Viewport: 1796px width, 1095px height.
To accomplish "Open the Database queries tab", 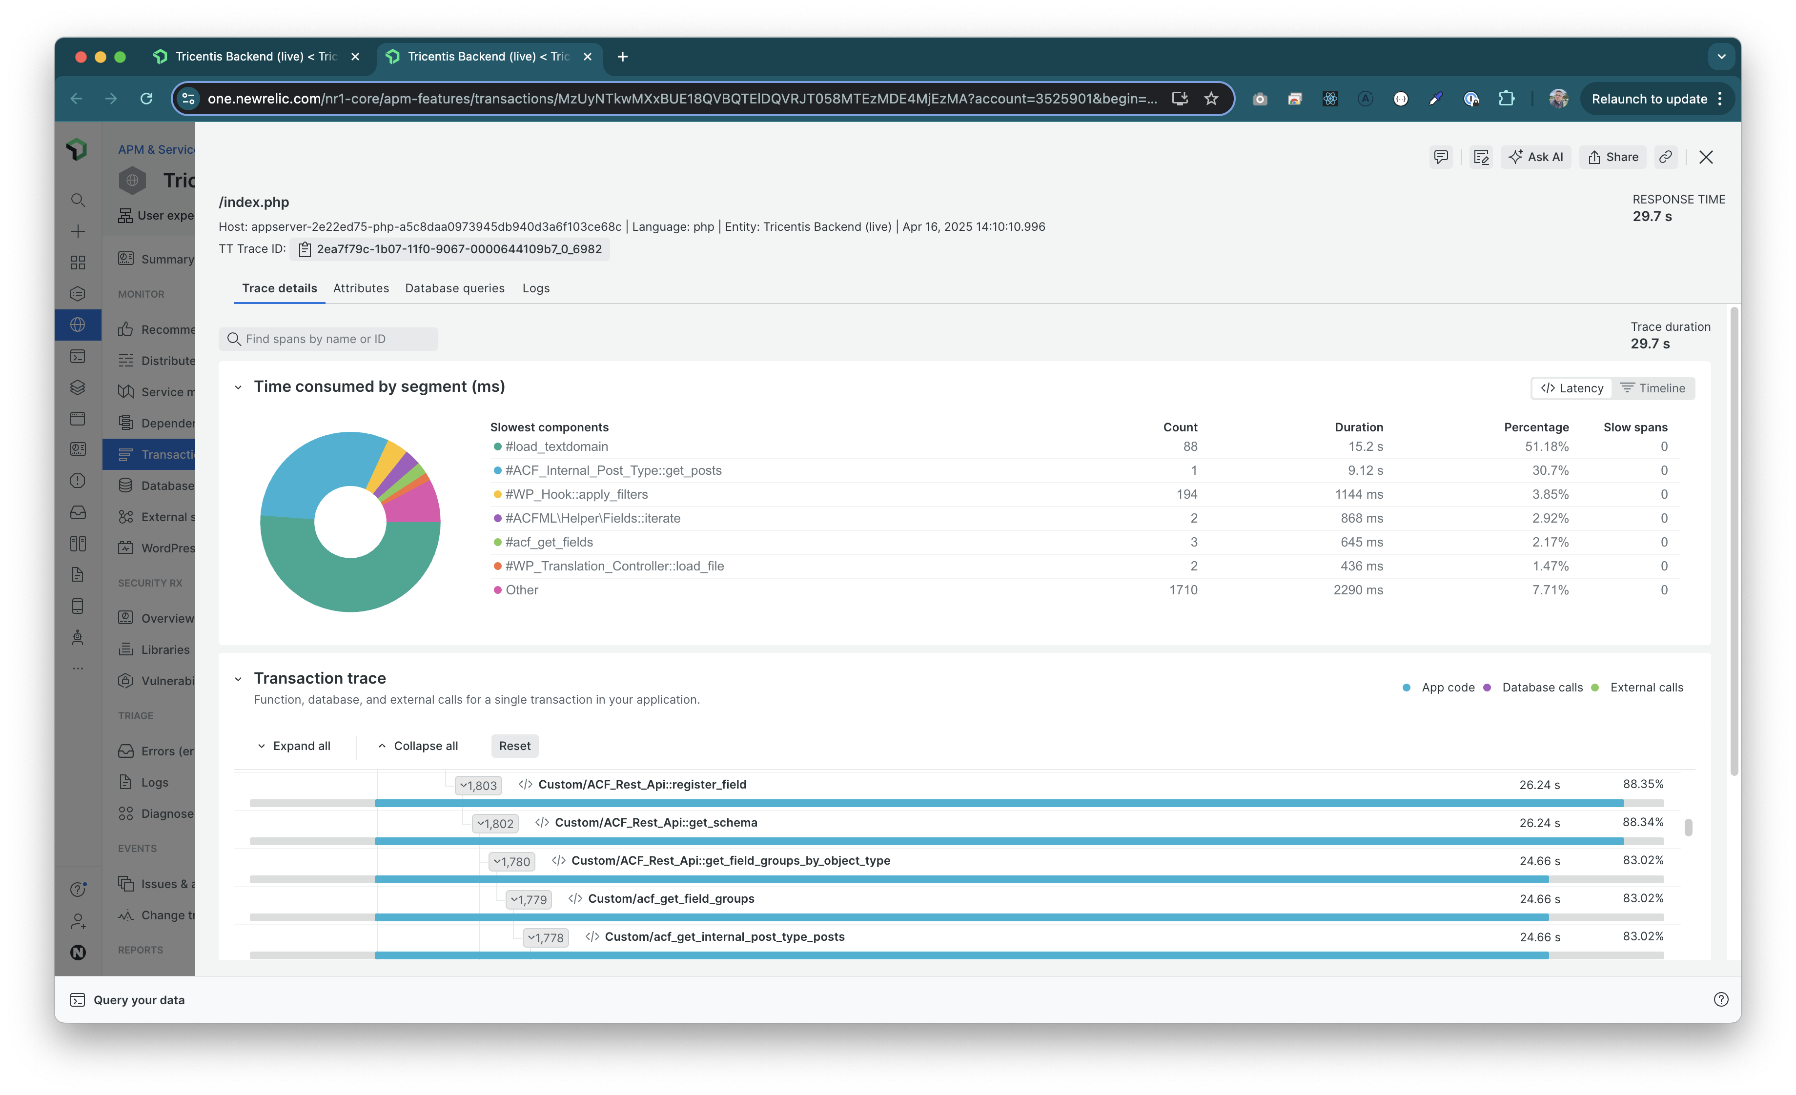I will tap(455, 288).
